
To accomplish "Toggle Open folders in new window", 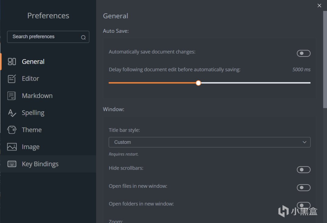I will (x=303, y=205).
